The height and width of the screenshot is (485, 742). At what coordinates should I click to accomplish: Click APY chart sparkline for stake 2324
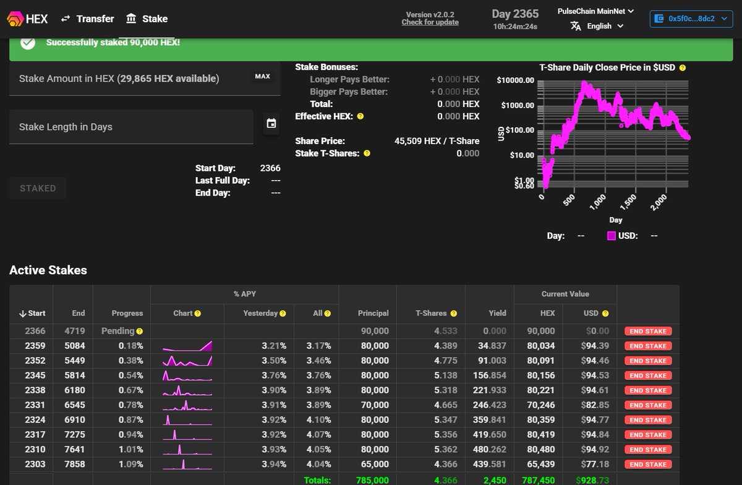tap(187, 420)
